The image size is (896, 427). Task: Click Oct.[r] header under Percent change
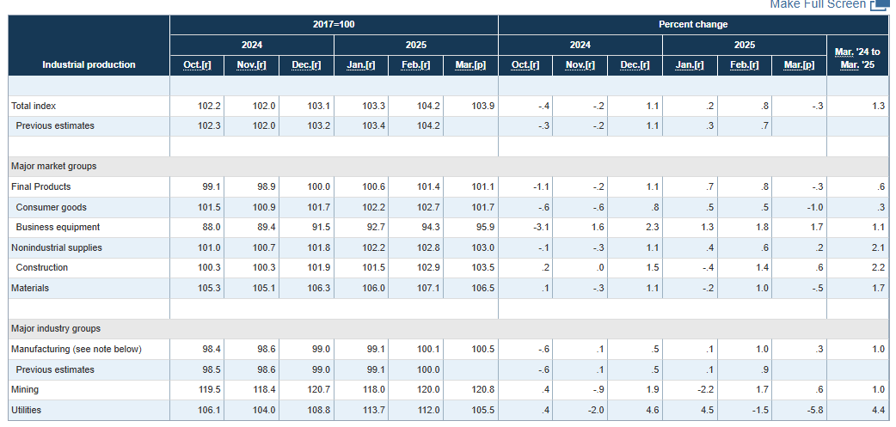click(525, 65)
